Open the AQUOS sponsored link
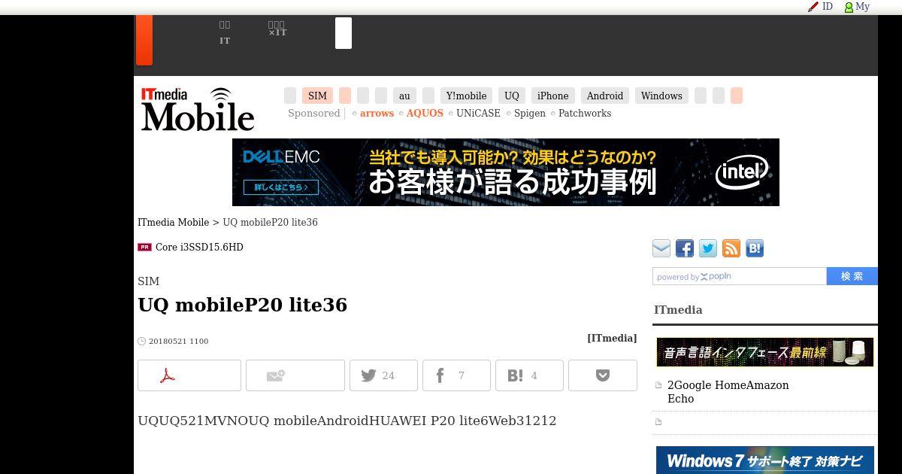The width and height of the screenshot is (902, 474). (425, 114)
